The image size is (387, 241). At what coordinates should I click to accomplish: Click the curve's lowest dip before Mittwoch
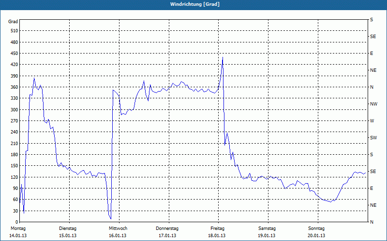(x=111, y=219)
